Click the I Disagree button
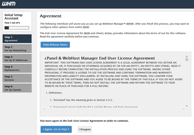This screenshot has width=194, height=135. click(85, 129)
